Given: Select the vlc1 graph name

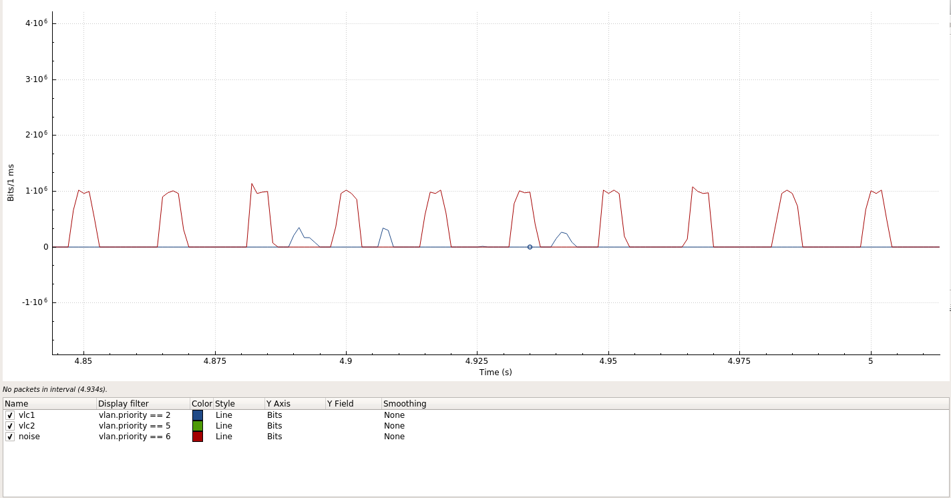Looking at the screenshot, I should tap(27, 415).
